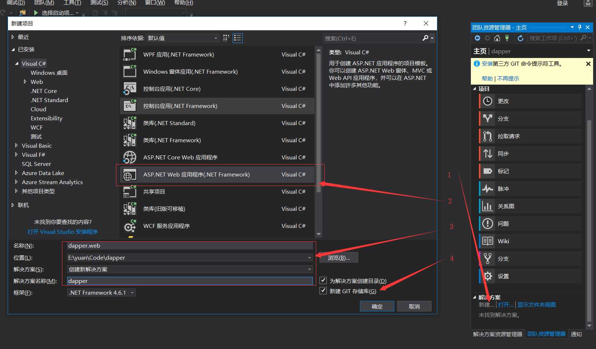The image size is (596, 349).
Task: Select ASP.NET Core Web Application template
Action: (x=217, y=157)
